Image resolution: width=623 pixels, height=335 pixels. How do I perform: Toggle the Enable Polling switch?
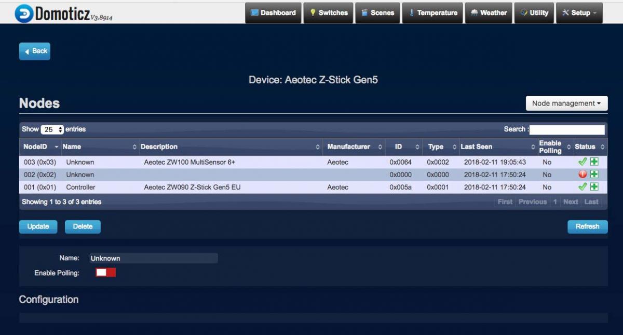coord(105,272)
